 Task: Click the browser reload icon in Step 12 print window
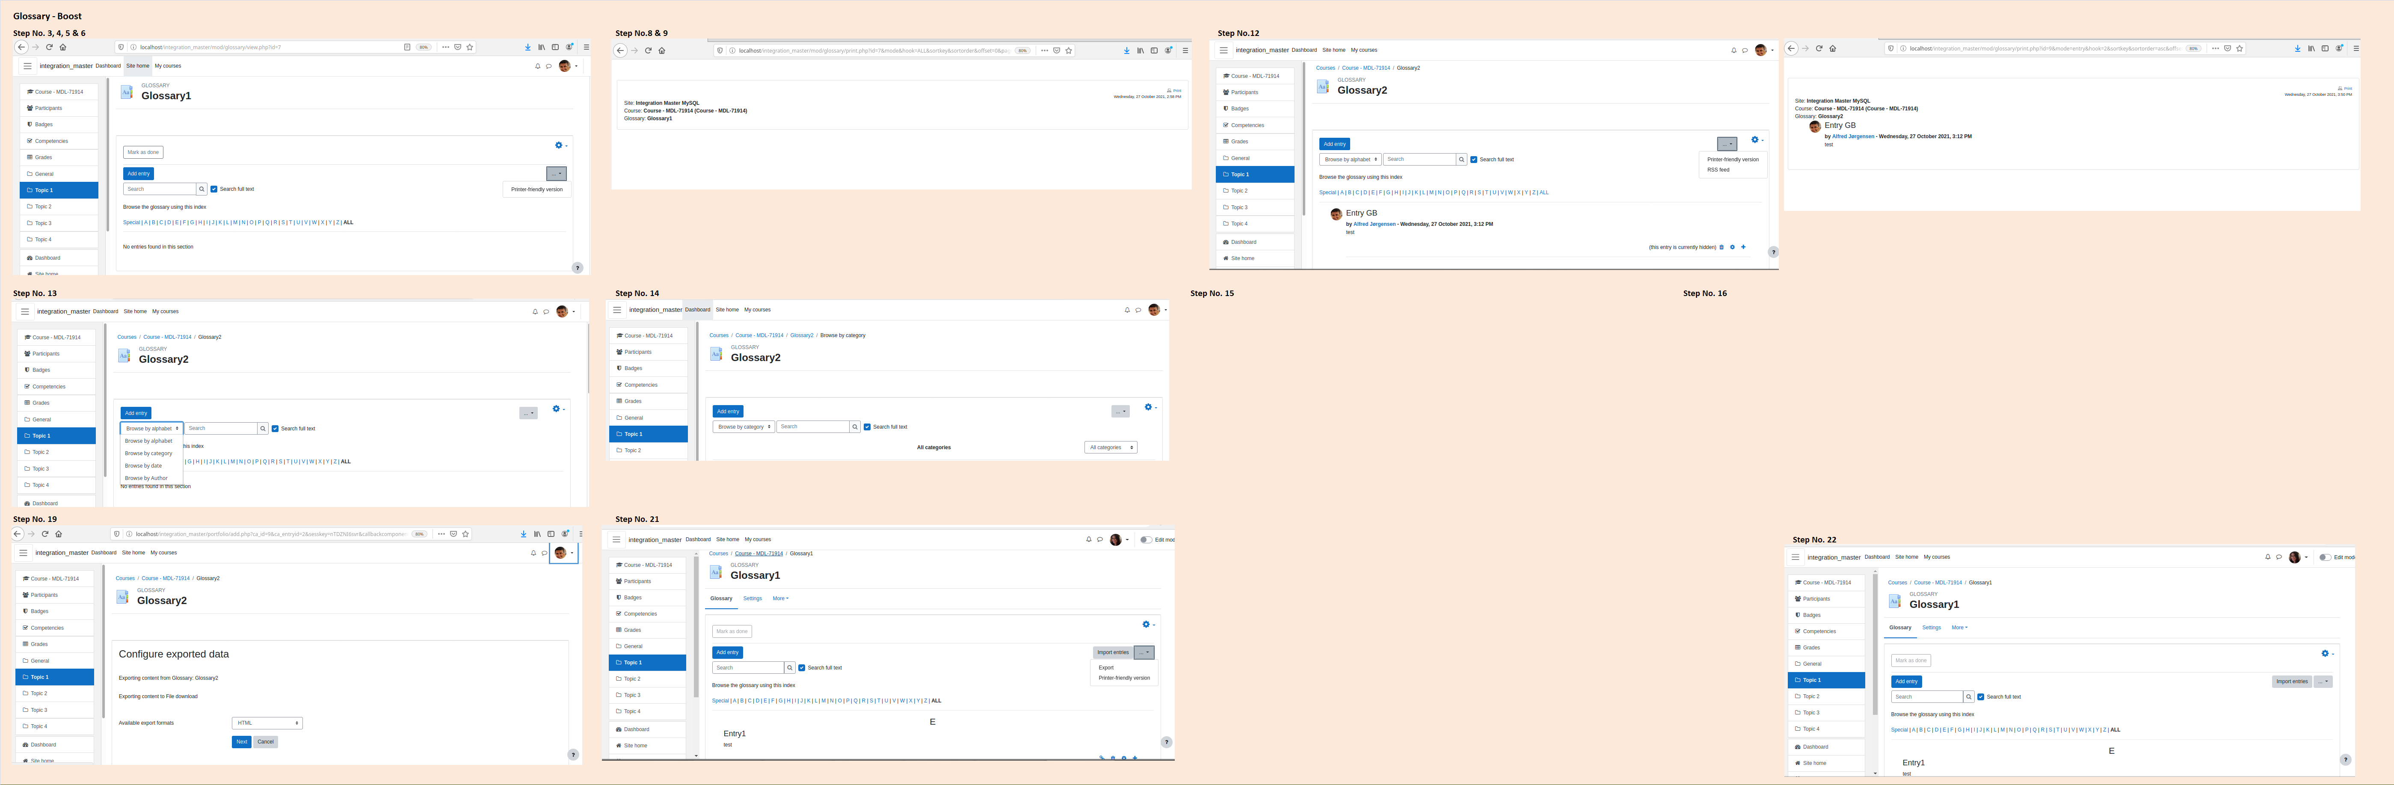tap(1819, 48)
